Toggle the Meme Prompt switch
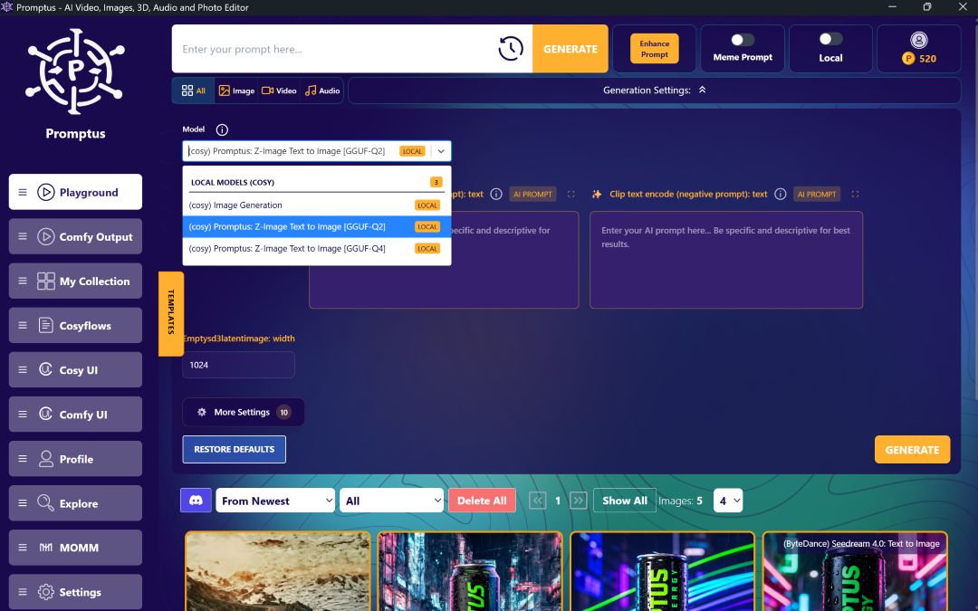The width and height of the screenshot is (978, 611). [x=743, y=40]
